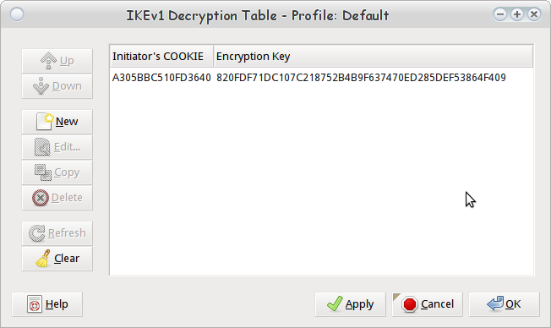This screenshot has height=328, width=551.
Task: Minimize the IKEv1 Decryption Table window
Action: point(500,14)
